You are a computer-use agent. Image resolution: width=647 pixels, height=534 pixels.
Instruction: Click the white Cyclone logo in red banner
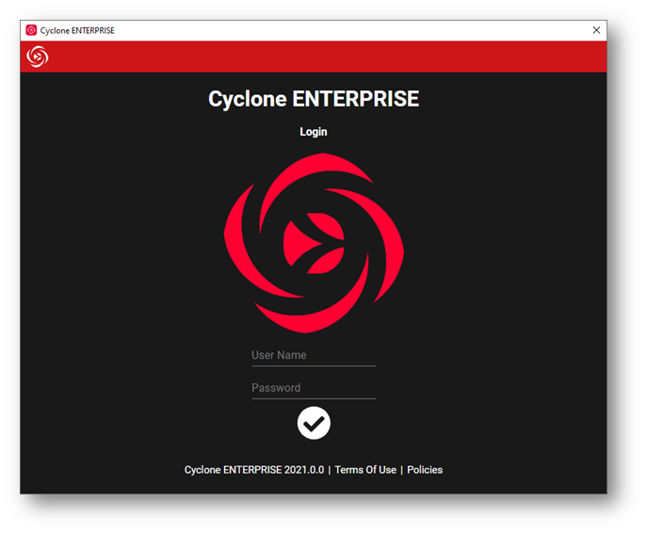point(38,57)
